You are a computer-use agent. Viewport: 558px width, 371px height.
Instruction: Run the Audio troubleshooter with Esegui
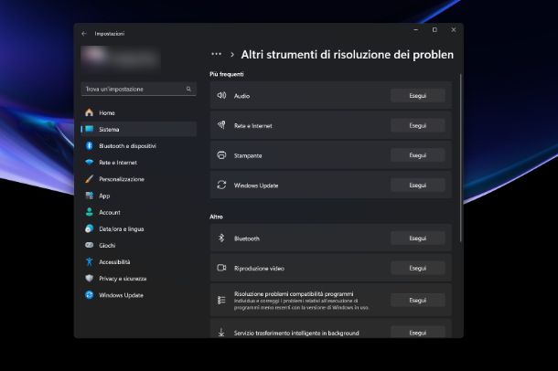pyautogui.click(x=417, y=95)
